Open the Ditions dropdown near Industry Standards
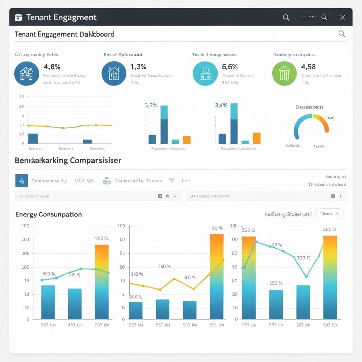 pyautogui.click(x=329, y=214)
